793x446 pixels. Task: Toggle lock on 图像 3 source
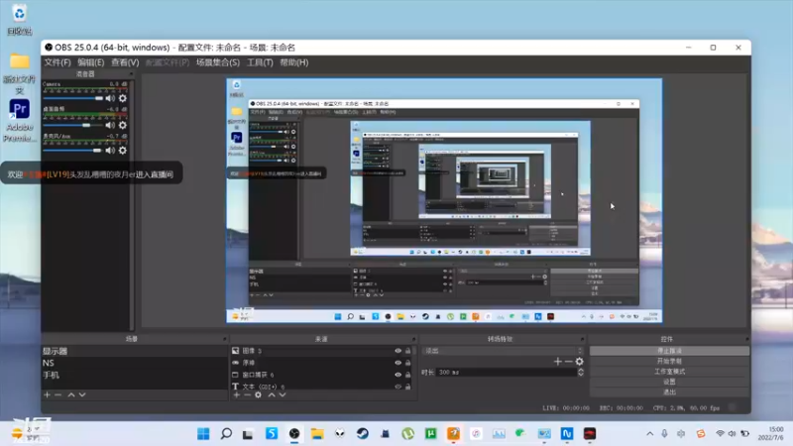pos(408,351)
